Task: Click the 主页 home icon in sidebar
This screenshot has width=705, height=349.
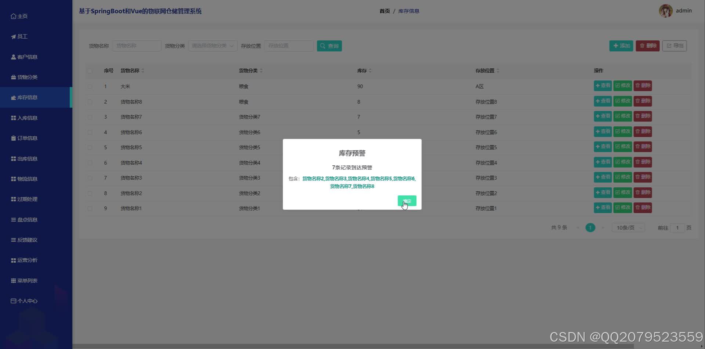Action: [13, 16]
